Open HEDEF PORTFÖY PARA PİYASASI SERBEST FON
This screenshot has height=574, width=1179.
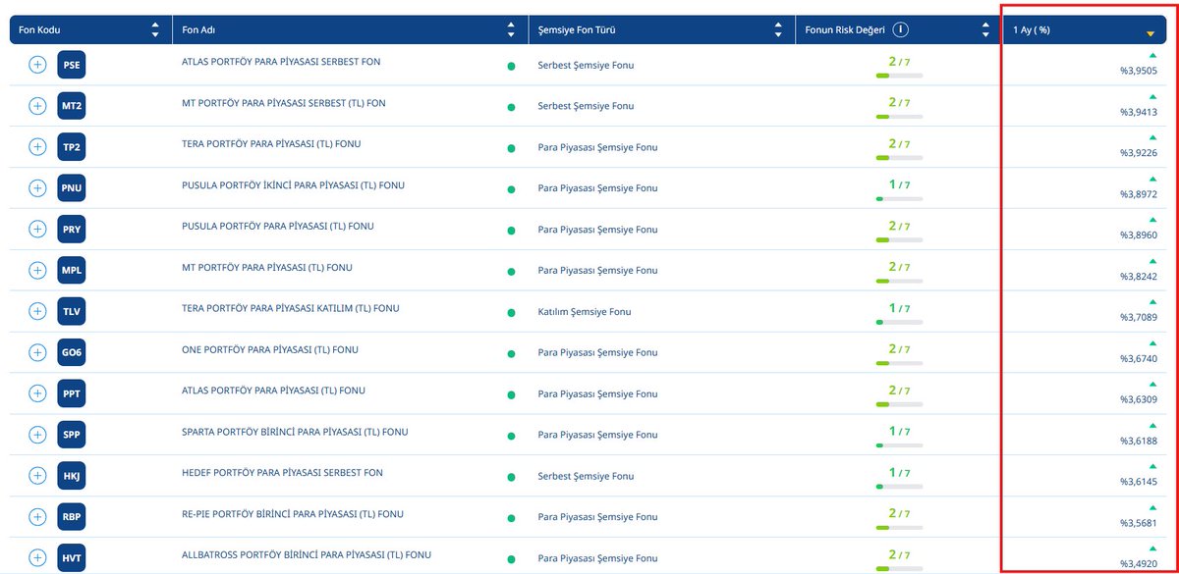282,472
